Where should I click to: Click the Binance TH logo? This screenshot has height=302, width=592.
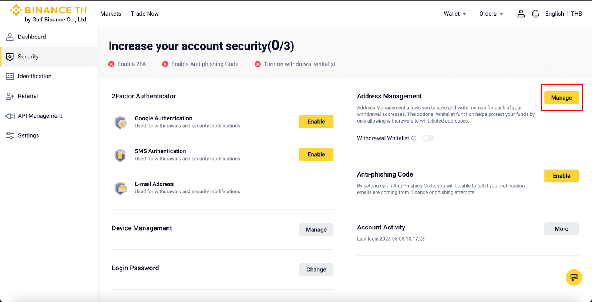[48, 14]
